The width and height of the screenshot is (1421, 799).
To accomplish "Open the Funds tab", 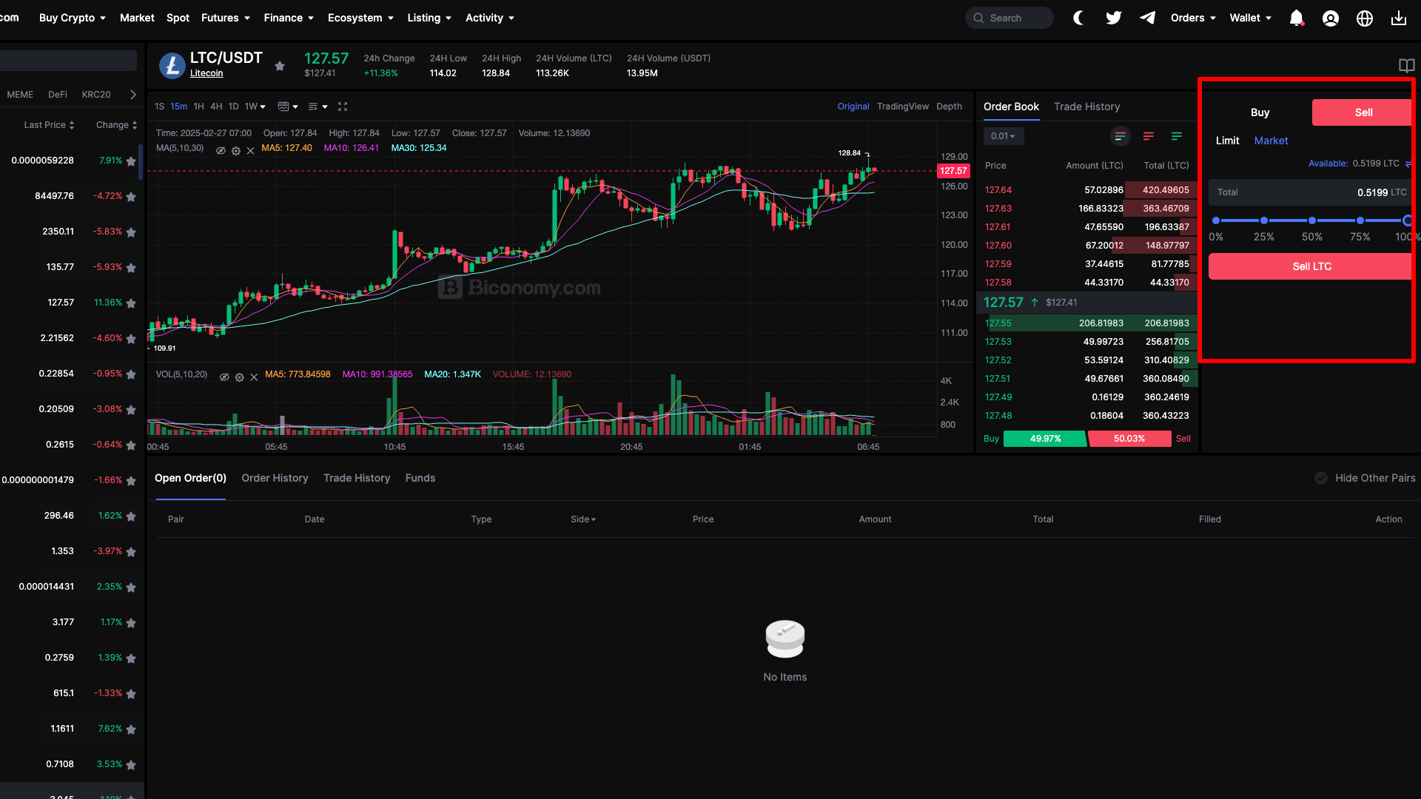I will pos(420,478).
